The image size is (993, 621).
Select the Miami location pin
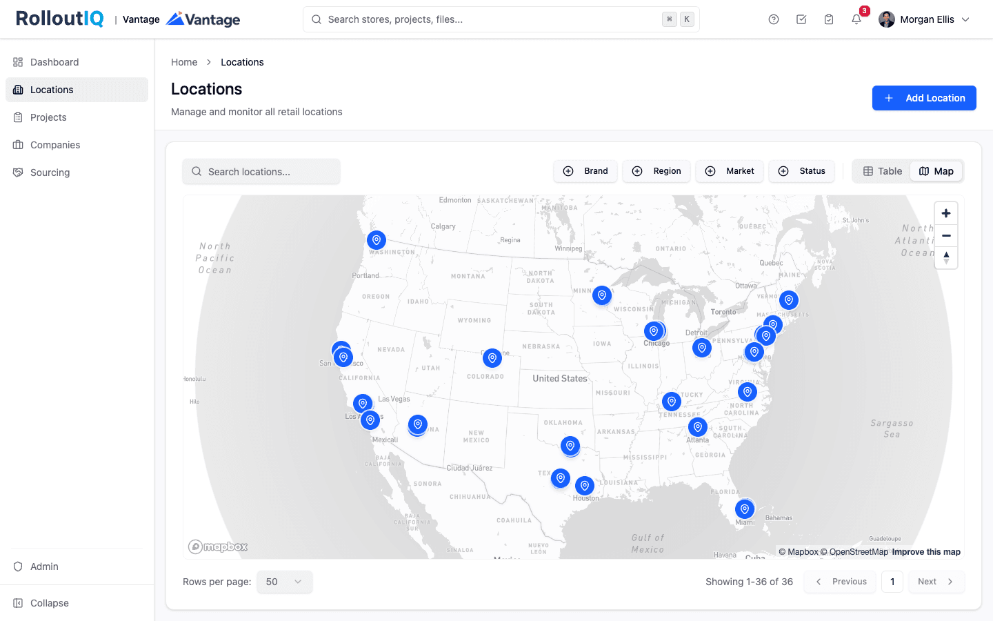point(745,509)
